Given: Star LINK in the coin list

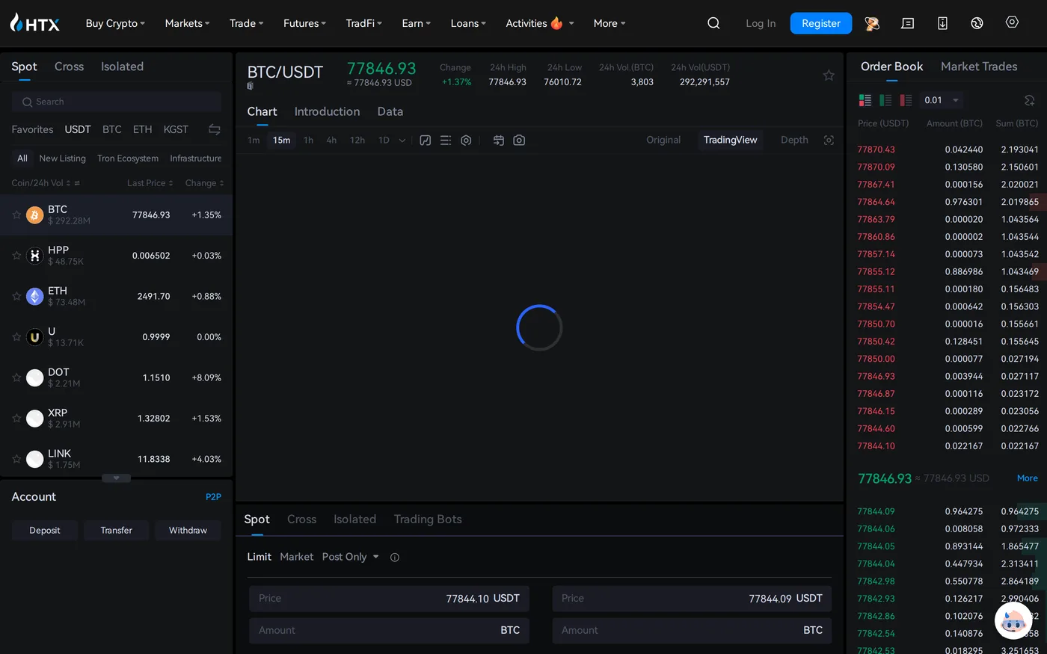Looking at the screenshot, I should tap(16, 460).
